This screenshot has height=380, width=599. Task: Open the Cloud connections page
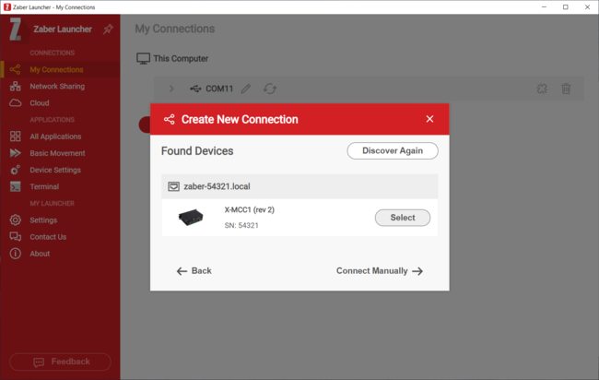coord(40,103)
